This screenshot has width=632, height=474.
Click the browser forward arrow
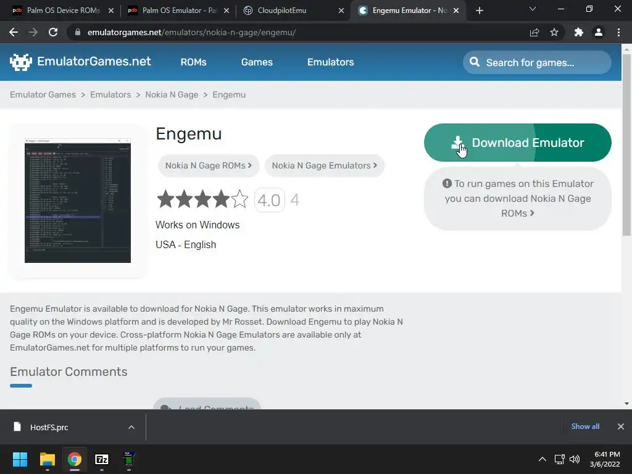(33, 32)
